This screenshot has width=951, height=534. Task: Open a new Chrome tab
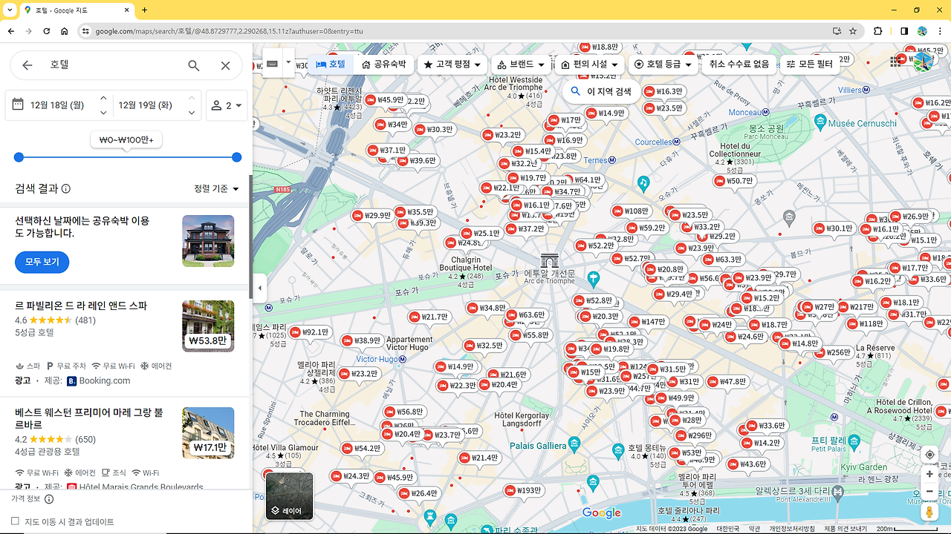tap(144, 10)
